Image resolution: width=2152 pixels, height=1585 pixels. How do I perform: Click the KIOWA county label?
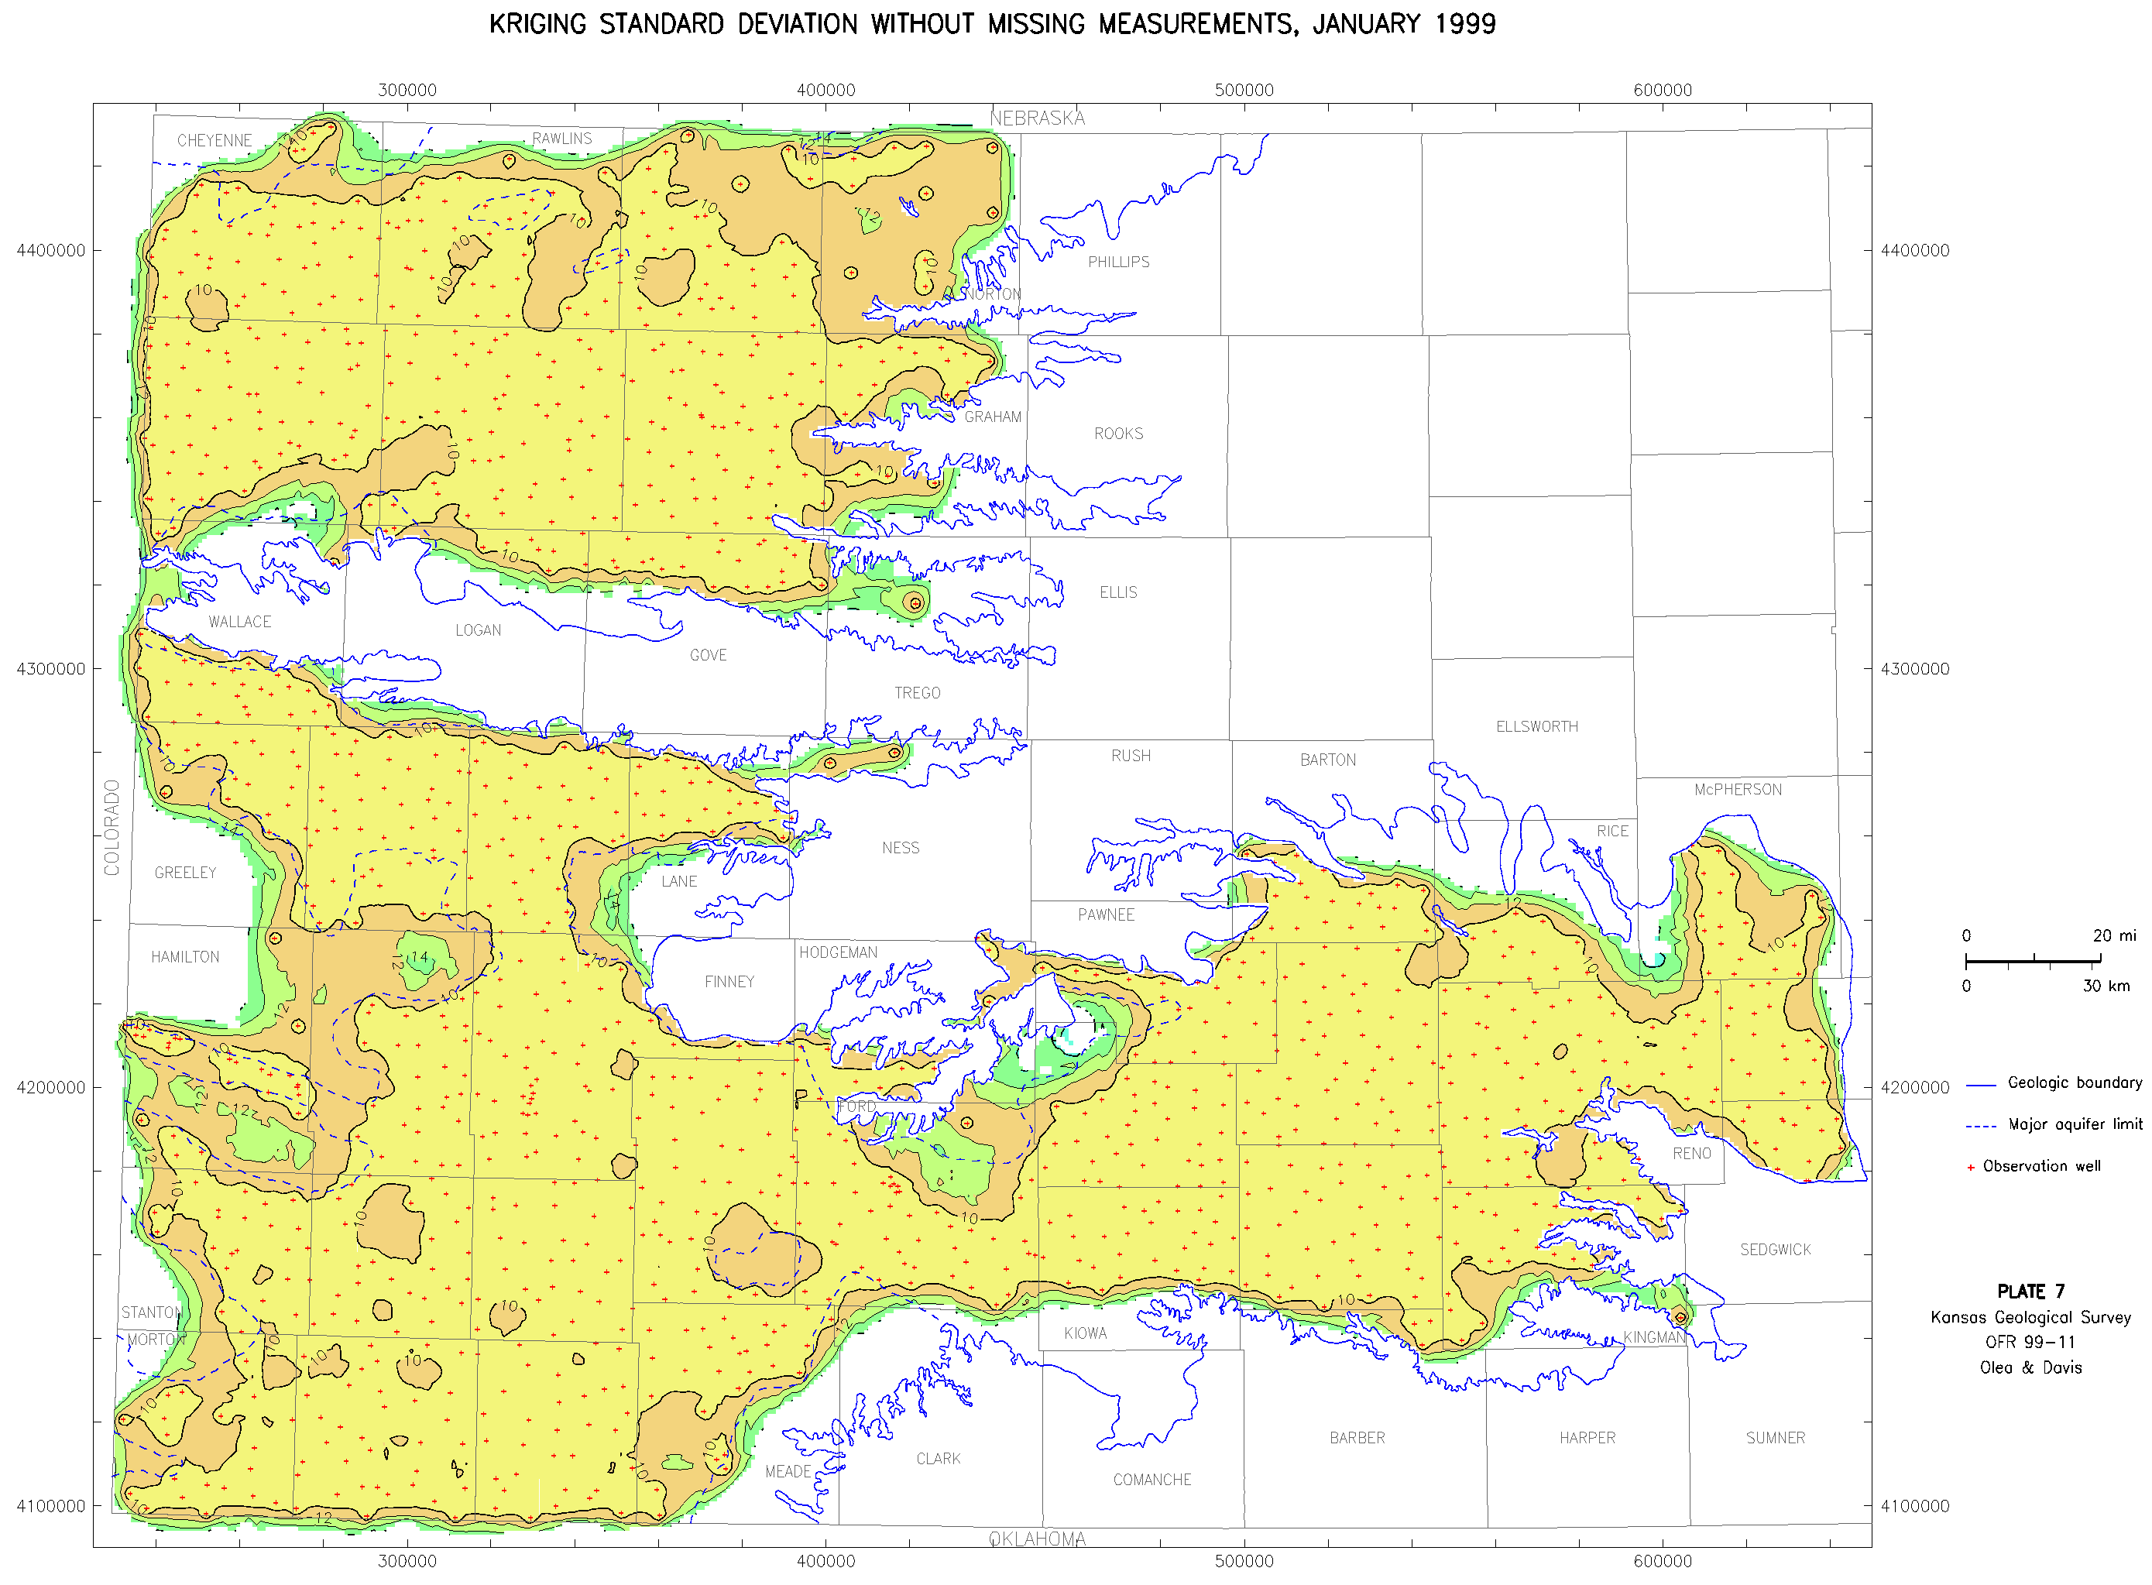click(1085, 1333)
